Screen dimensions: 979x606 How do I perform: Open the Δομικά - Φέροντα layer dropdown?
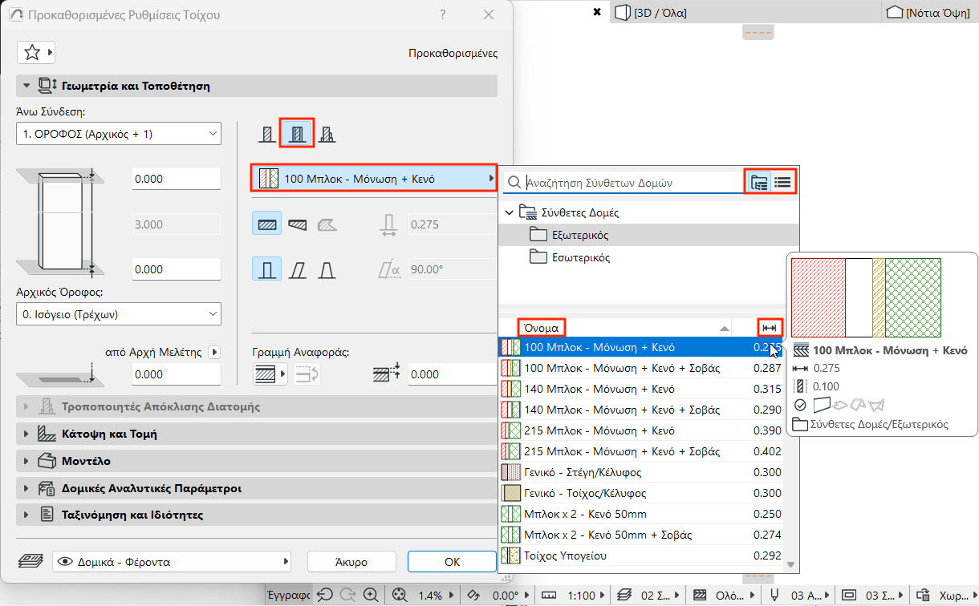(171, 562)
